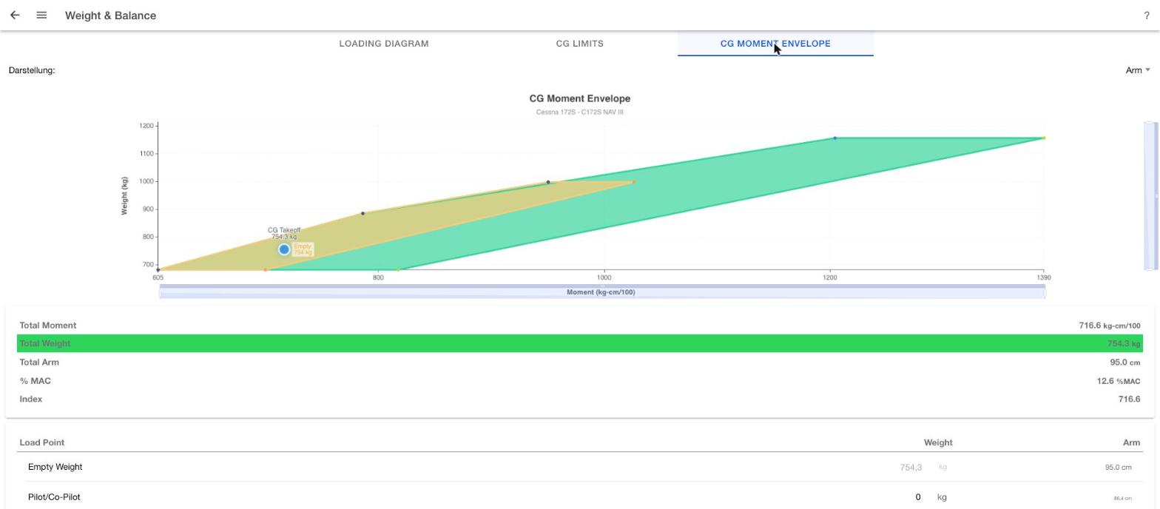Click the Cessna 172S chart subtitle
1160x509 pixels.
click(580, 112)
